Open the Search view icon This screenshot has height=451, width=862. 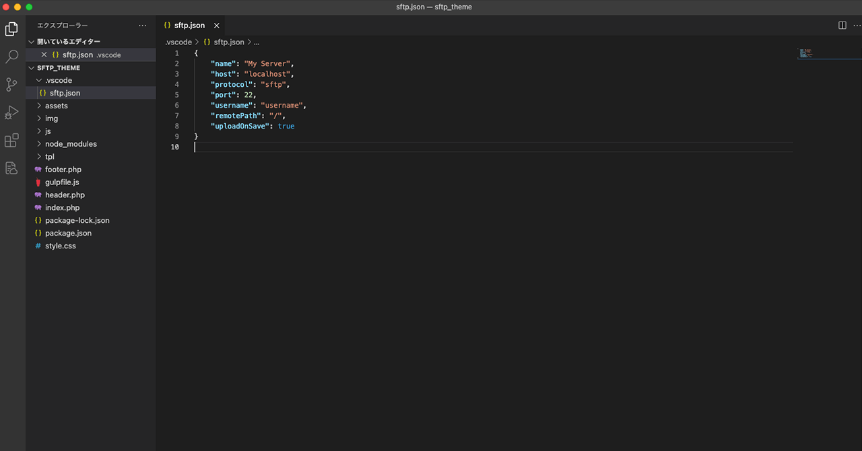click(x=11, y=57)
